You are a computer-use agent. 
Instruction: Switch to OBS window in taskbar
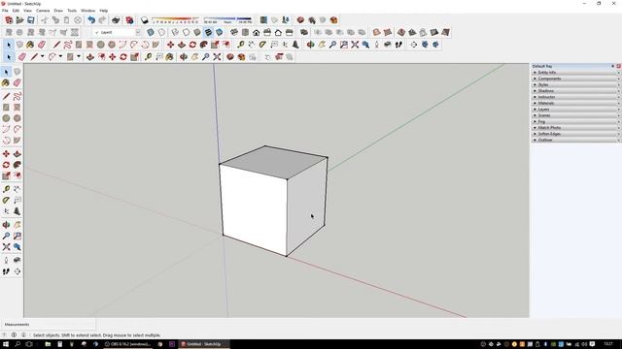[127, 344]
